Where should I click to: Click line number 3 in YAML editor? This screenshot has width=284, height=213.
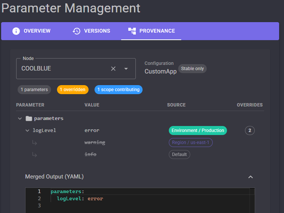39,205
